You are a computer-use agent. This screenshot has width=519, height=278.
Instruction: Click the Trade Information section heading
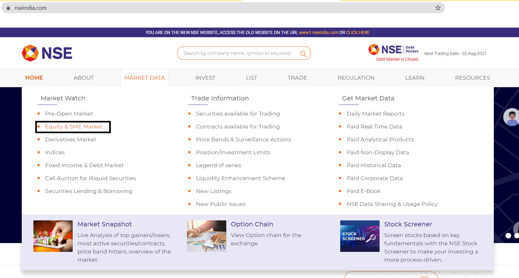[220, 98]
